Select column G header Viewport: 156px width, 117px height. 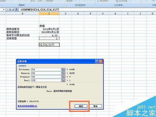point(103,14)
